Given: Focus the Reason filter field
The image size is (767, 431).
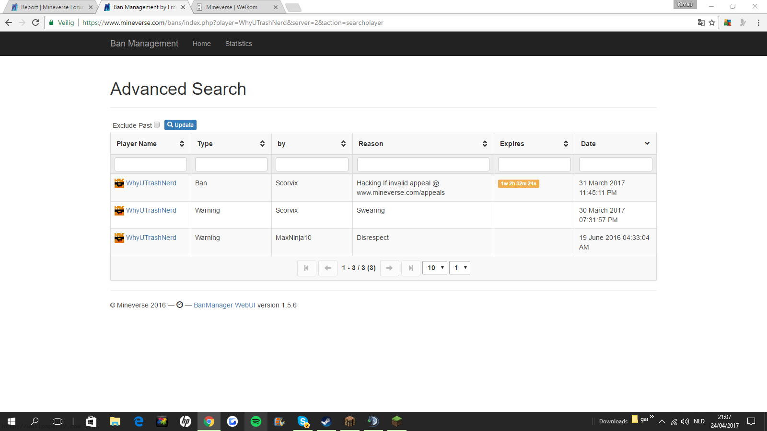Looking at the screenshot, I should coord(423,164).
